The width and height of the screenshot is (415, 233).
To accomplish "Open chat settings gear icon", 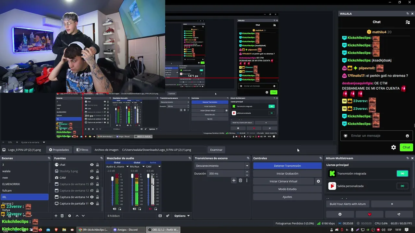I will coord(394,147).
